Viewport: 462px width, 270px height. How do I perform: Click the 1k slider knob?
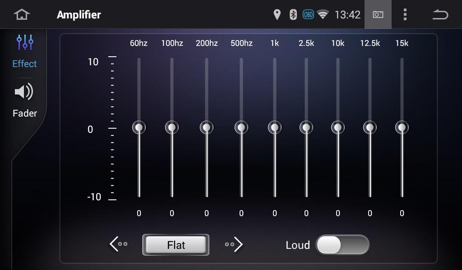pyautogui.click(x=275, y=127)
